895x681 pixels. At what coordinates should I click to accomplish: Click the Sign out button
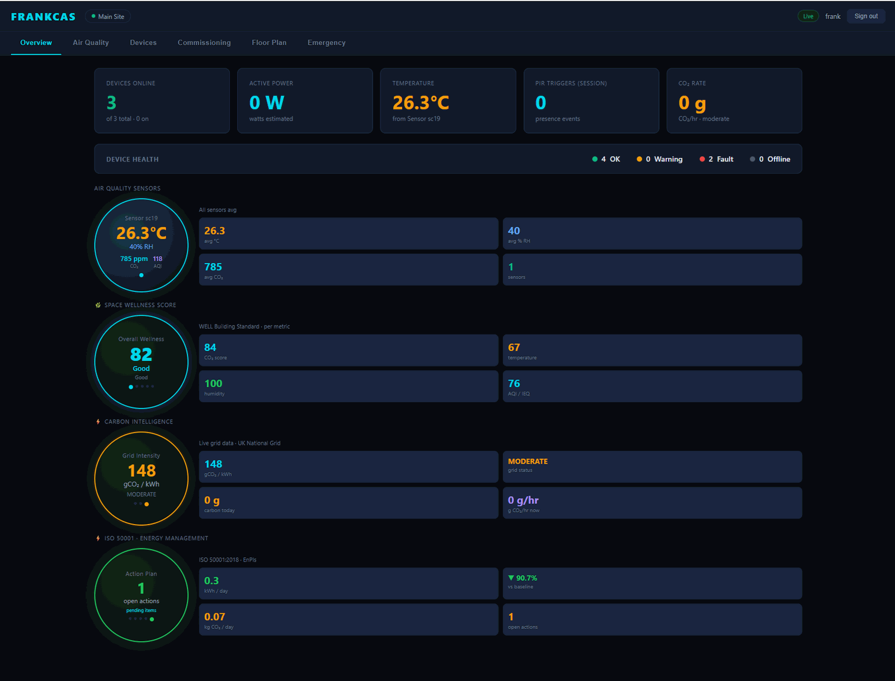pos(866,16)
